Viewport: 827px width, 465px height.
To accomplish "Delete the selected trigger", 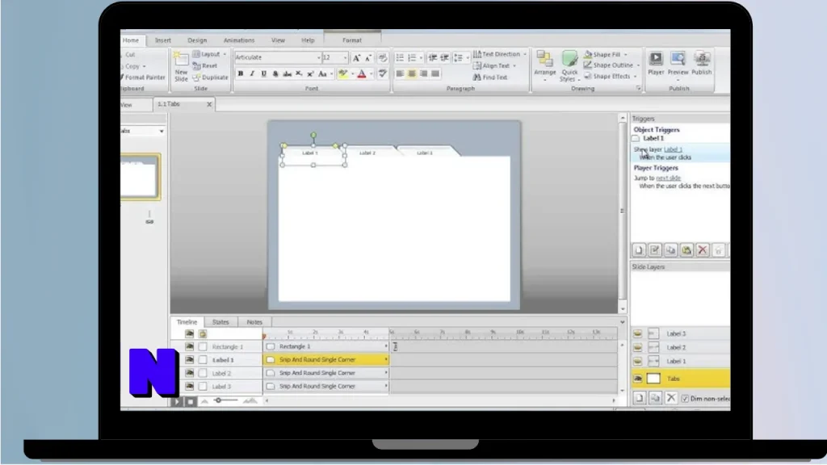I will coord(702,250).
